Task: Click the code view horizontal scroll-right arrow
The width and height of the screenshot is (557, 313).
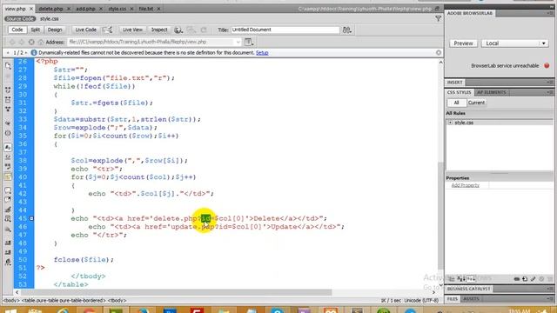Action: [x=433, y=292]
